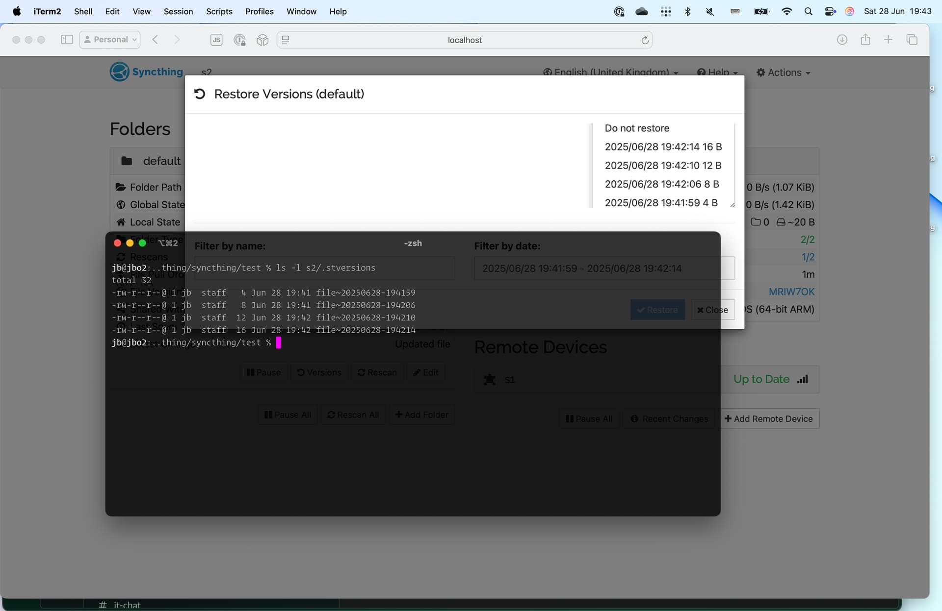This screenshot has height=611, width=942.
Task: Click the resize handle of the version list
Action: point(732,205)
